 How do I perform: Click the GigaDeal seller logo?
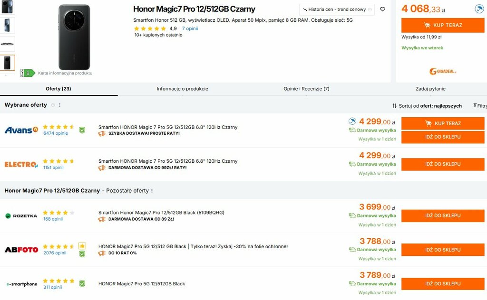pyautogui.click(x=442, y=71)
